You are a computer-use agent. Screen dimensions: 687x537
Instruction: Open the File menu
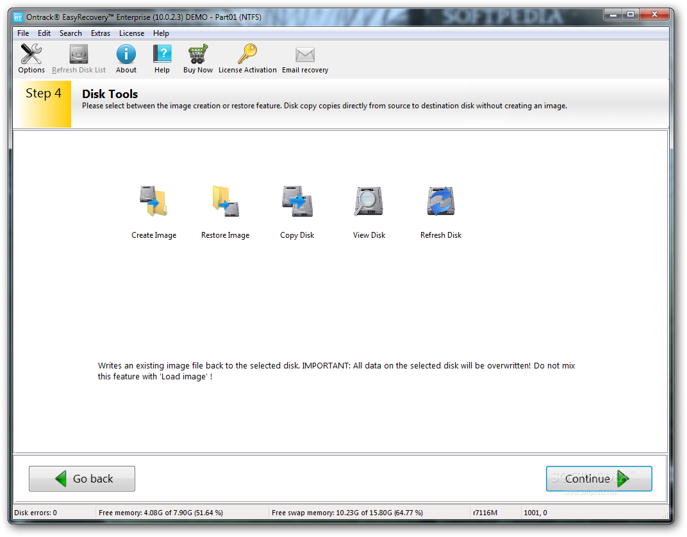click(x=23, y=33)
